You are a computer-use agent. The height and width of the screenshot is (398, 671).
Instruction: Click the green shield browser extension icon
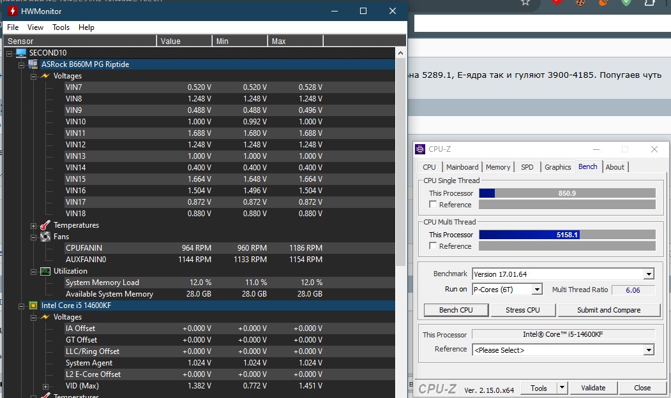[x=626, y=3]
